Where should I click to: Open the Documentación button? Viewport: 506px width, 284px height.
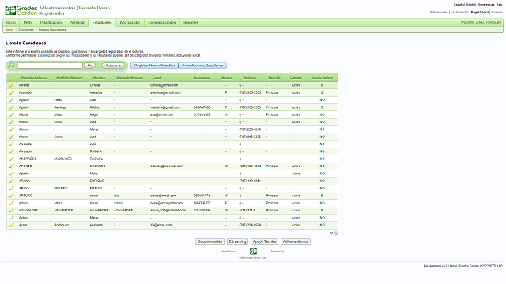point(210,241)
